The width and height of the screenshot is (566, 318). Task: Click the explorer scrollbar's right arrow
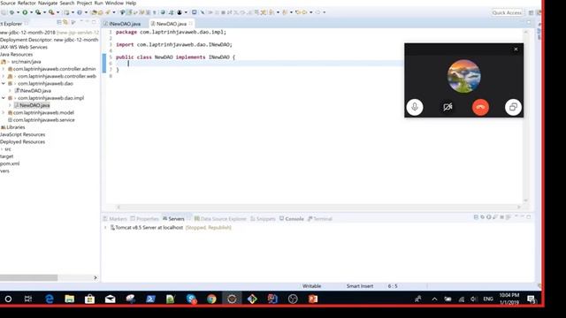coord(96,277)
